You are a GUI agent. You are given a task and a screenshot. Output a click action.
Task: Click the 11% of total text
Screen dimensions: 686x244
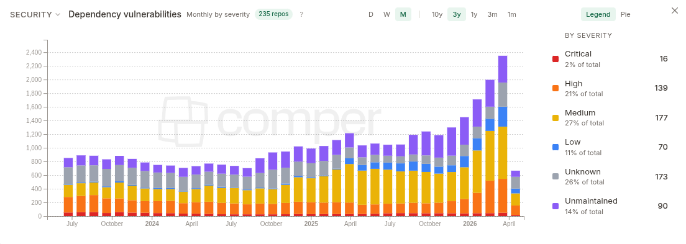pyautogui.click(x=583, y=153)
